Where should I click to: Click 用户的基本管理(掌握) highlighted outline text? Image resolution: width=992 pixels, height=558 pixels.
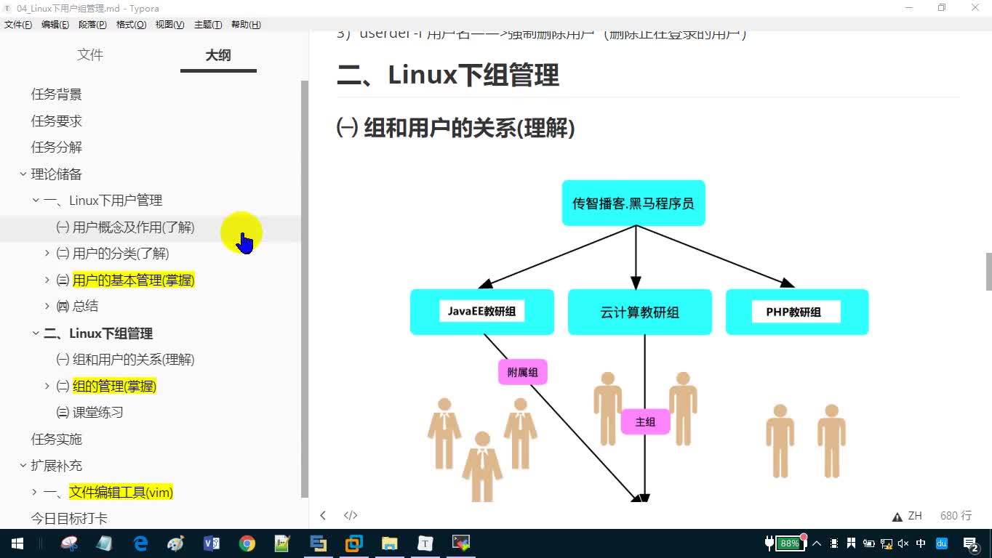tap(134, 280)
